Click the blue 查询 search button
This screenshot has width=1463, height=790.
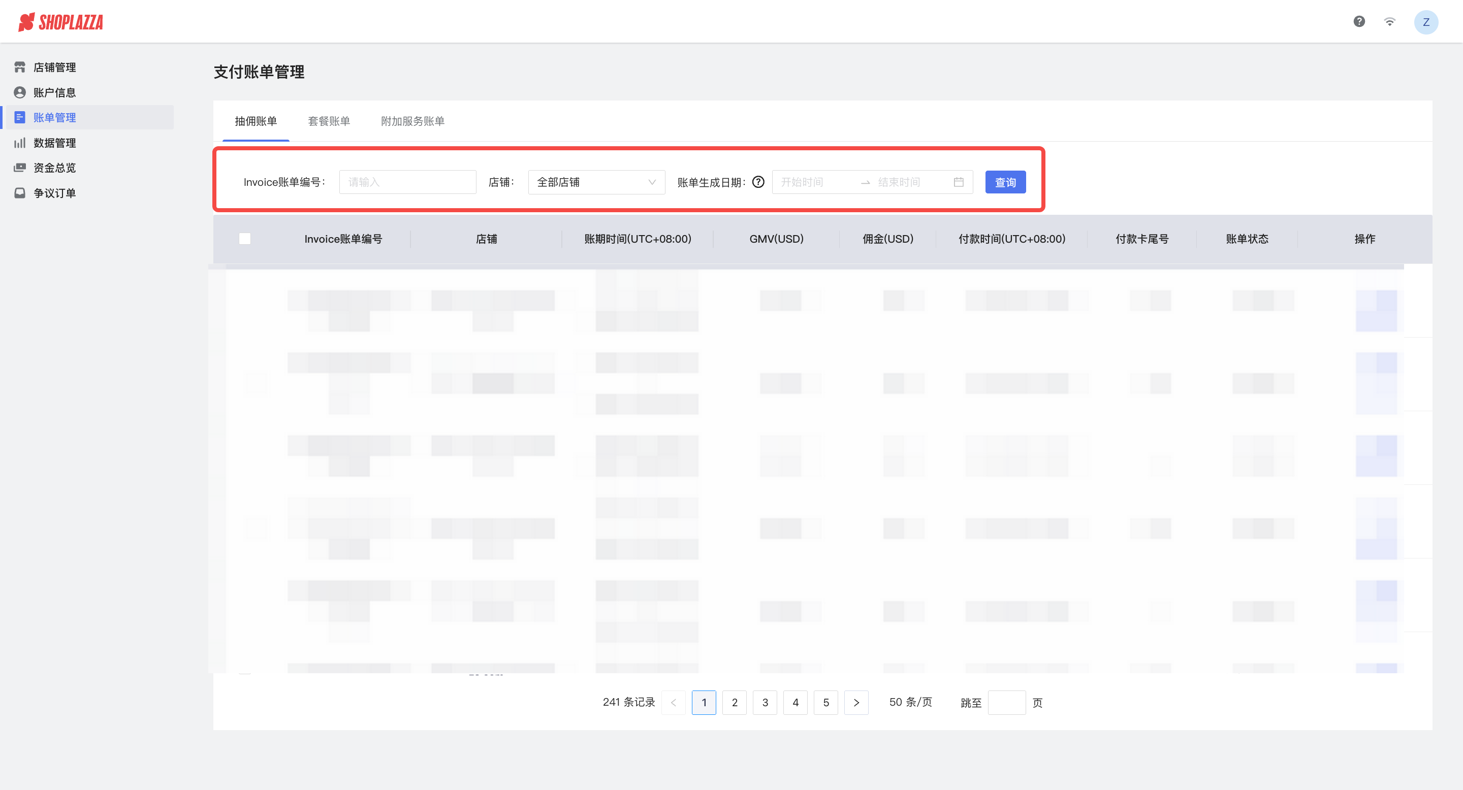[x=1005, y=182]
